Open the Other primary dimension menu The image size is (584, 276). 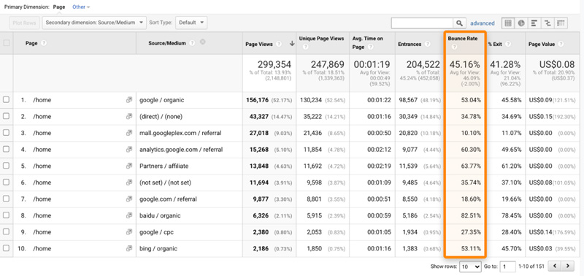coord(81,7)
